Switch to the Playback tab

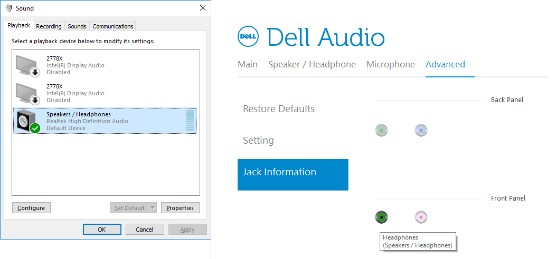pos(19,25)
